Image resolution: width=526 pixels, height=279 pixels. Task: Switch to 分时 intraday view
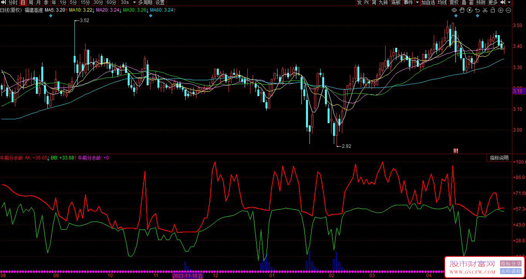pyautogui.click(x=13, y=2)
